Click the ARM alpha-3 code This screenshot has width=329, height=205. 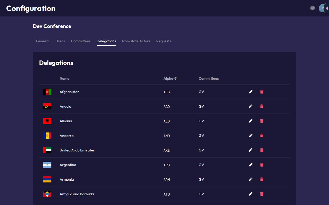point(167,180)
